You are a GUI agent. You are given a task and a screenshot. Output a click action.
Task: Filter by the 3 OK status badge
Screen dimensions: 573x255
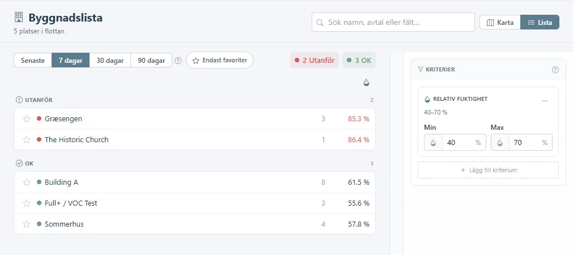(x=359, y=60)
